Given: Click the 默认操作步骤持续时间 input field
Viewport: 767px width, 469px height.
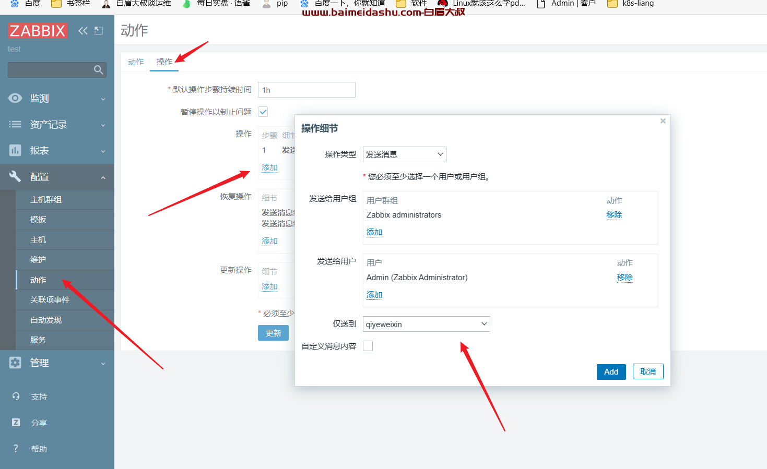Looking at the screenshot, I should [x=306, y=90].
